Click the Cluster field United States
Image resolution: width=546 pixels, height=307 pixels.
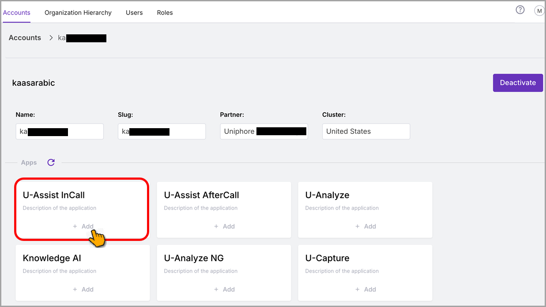366,131
